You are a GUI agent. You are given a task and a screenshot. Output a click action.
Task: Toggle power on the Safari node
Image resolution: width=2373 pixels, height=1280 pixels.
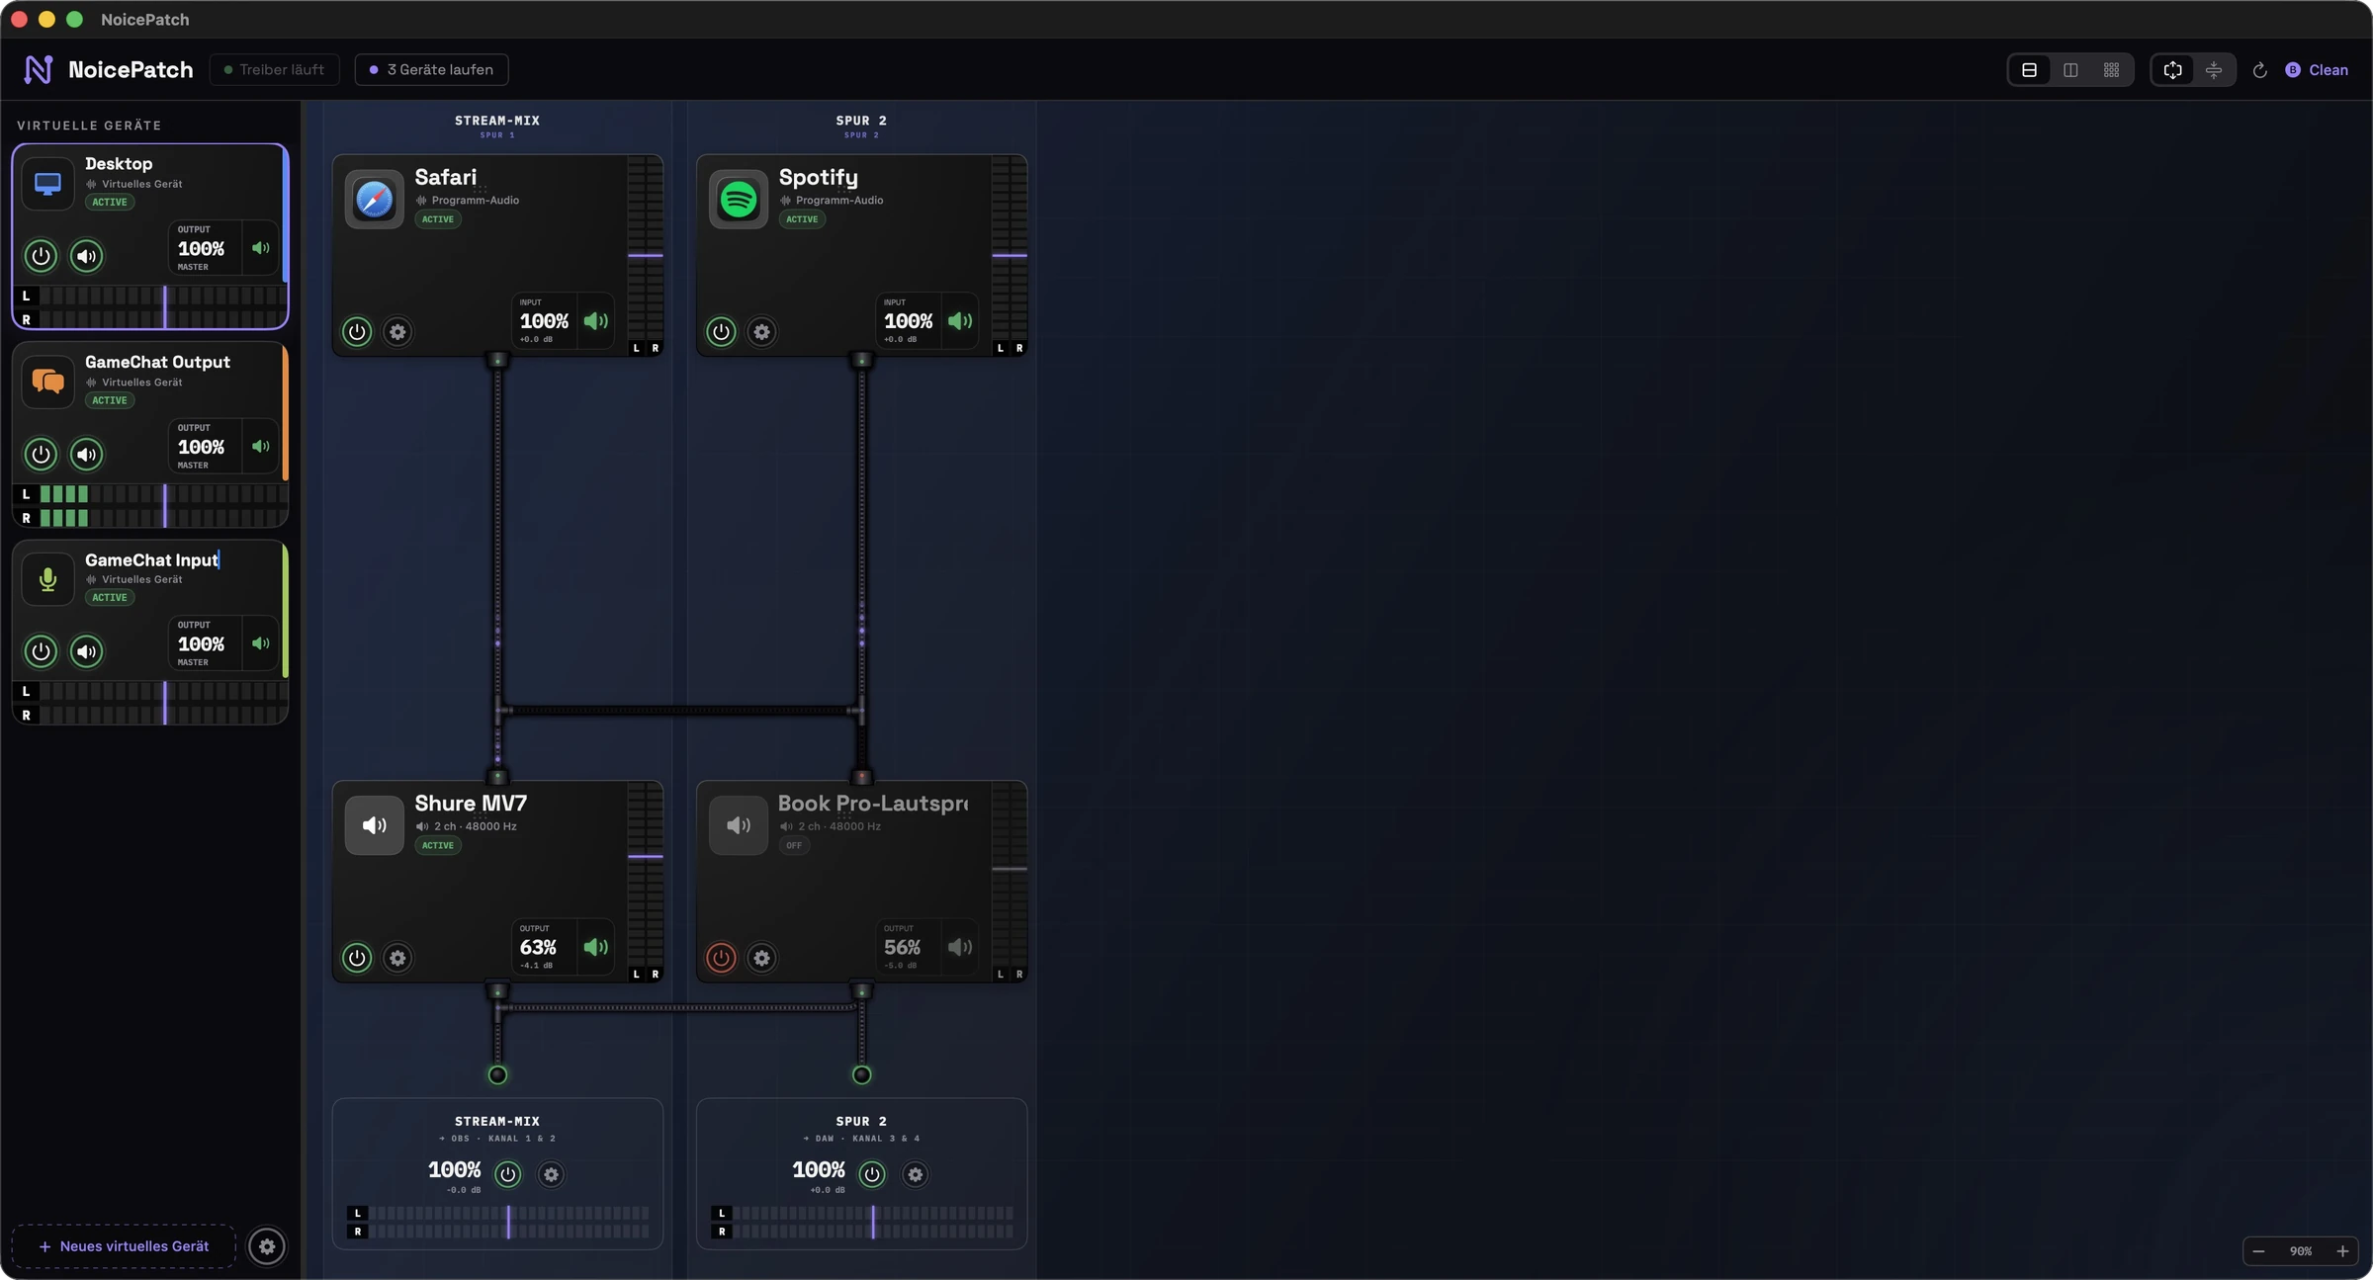coord(357,332)
